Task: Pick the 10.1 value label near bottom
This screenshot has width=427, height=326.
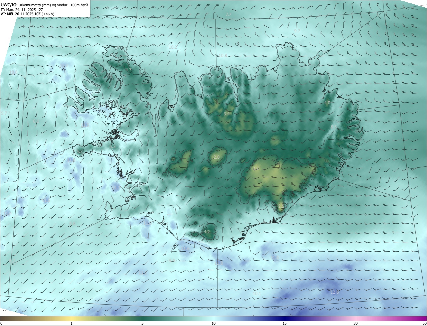Action: [x=257, y=293]
